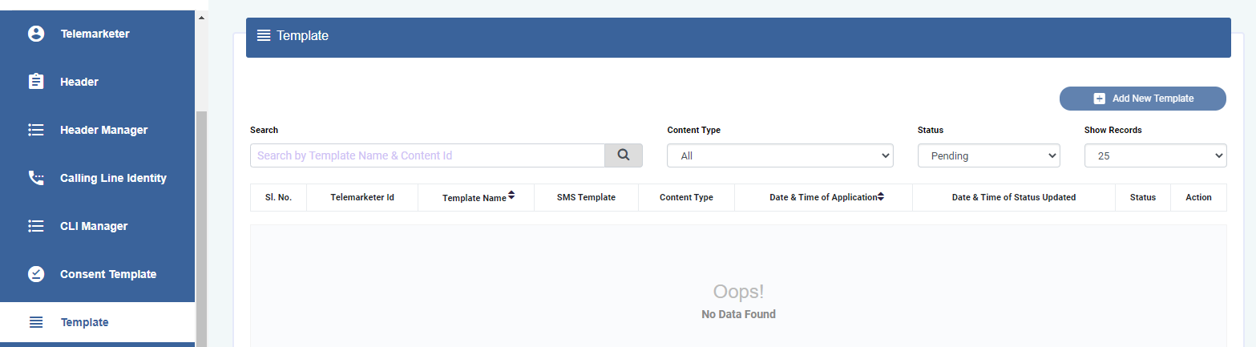
Task: Click the Template header hamburger icon
Action: click(264, 35)
